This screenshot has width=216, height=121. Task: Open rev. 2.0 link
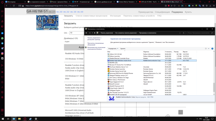59,12
